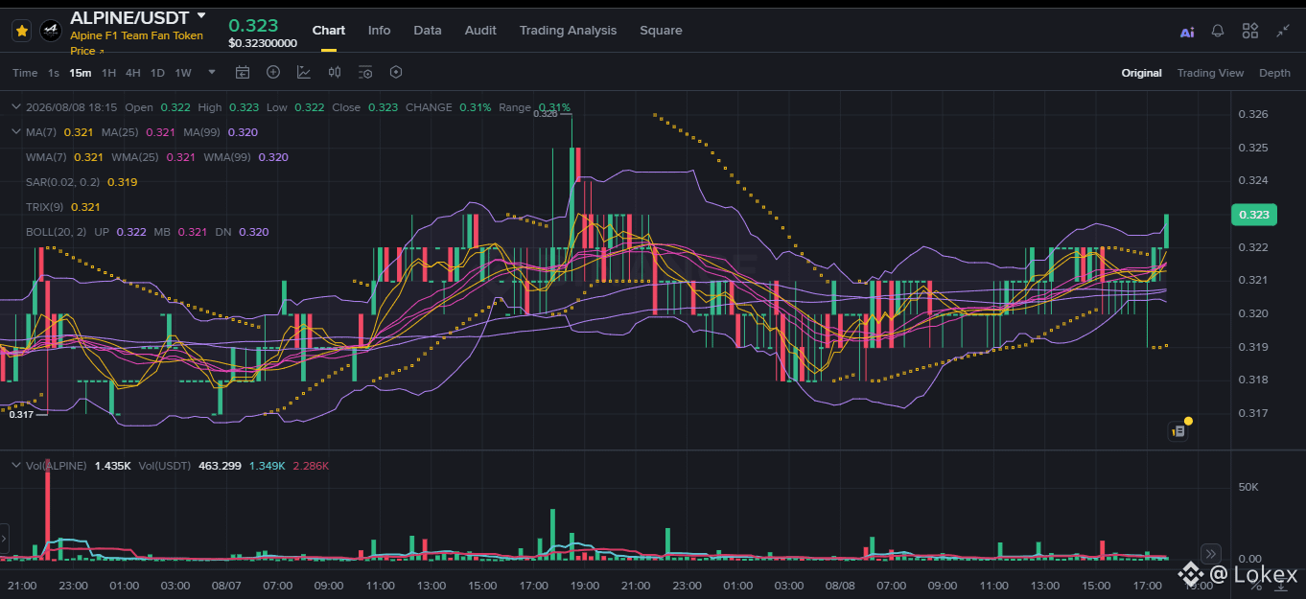Click the go-to-date calendar icon
Image resolution: width=1306 pixels, height=599 pixels.
tap(243, 72)
